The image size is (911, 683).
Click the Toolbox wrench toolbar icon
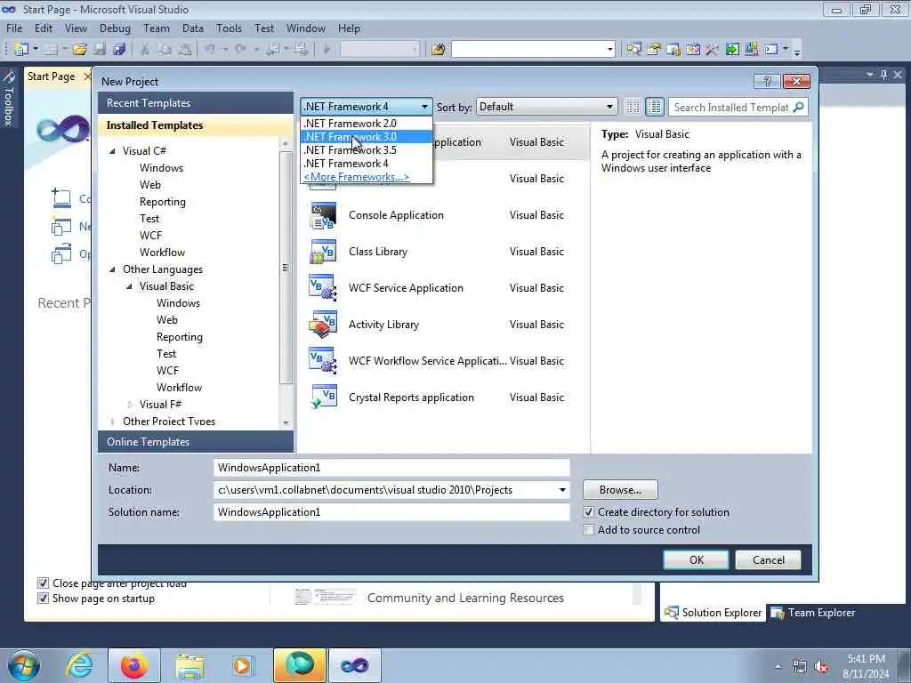(713, 50)
